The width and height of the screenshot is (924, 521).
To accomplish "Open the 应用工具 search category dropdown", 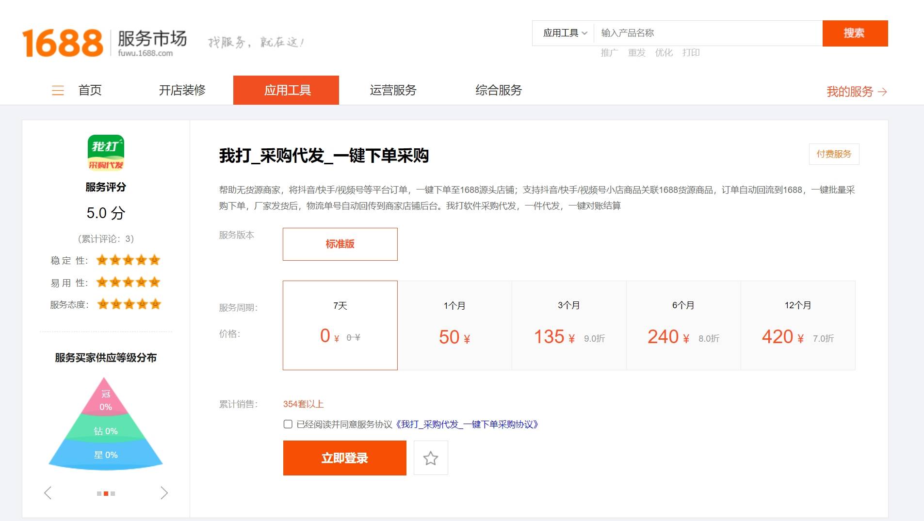I will coord(565,33).
